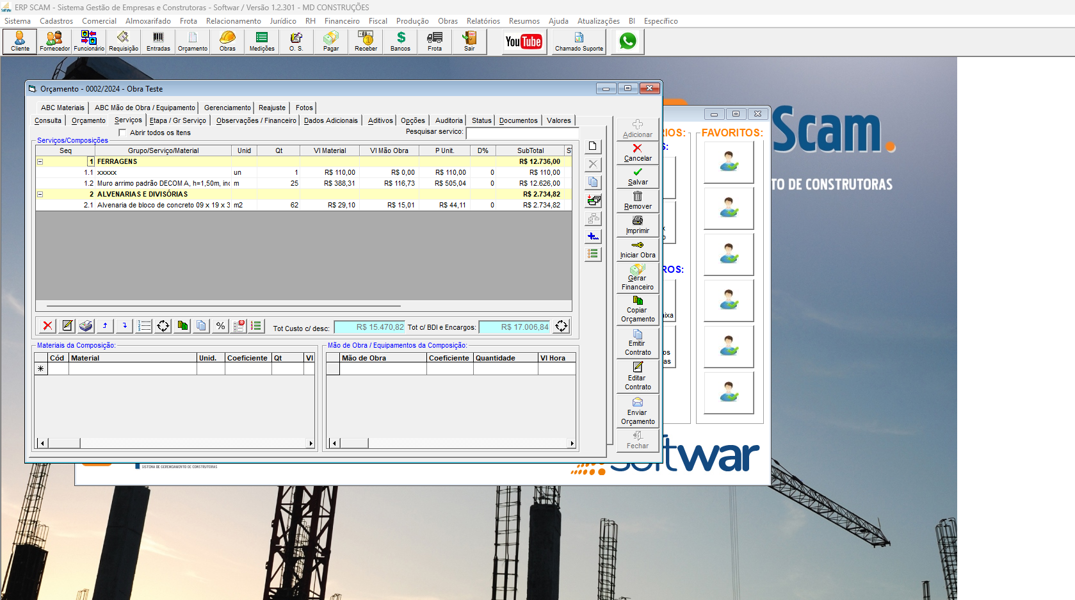Open WhatsApp support icon
The image size is (1075, 600).
click(627, 42)
